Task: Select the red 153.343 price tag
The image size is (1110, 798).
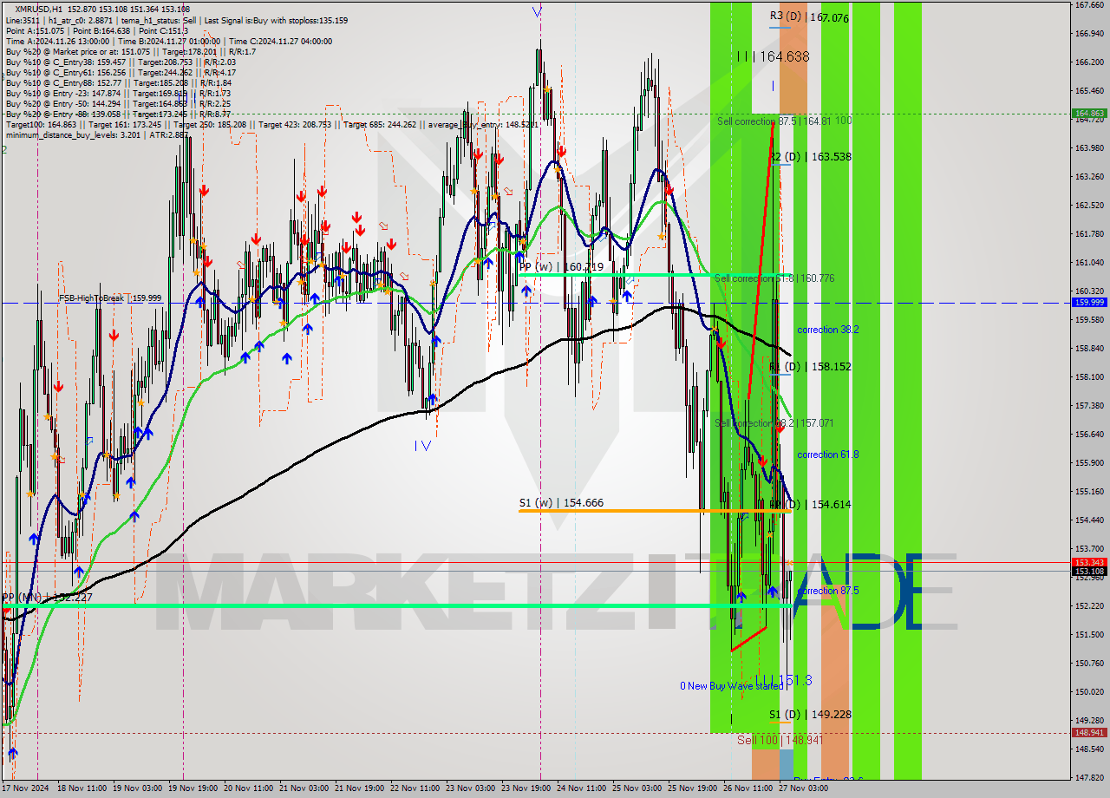Action: 1090,562
